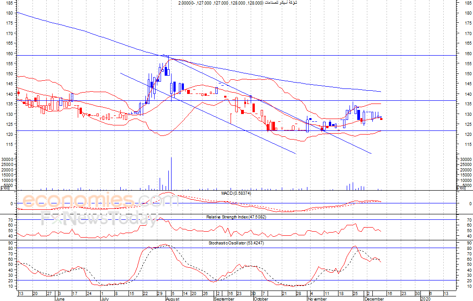473x301 pixels.
Task: Click the tallest volume bar in August
Action: pos(171,173)
